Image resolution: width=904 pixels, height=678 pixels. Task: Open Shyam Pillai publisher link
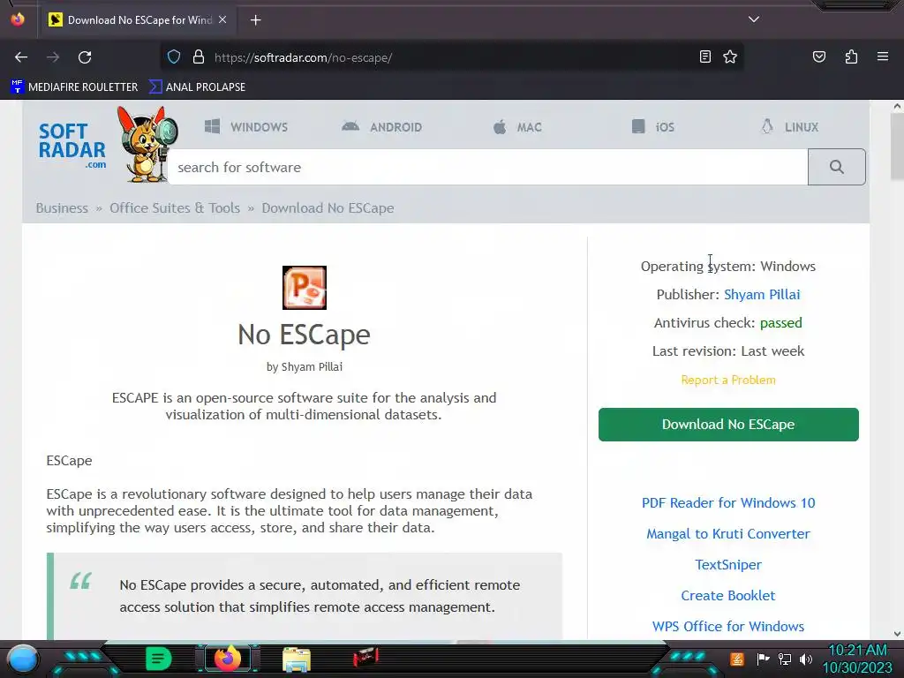point(762,295)
